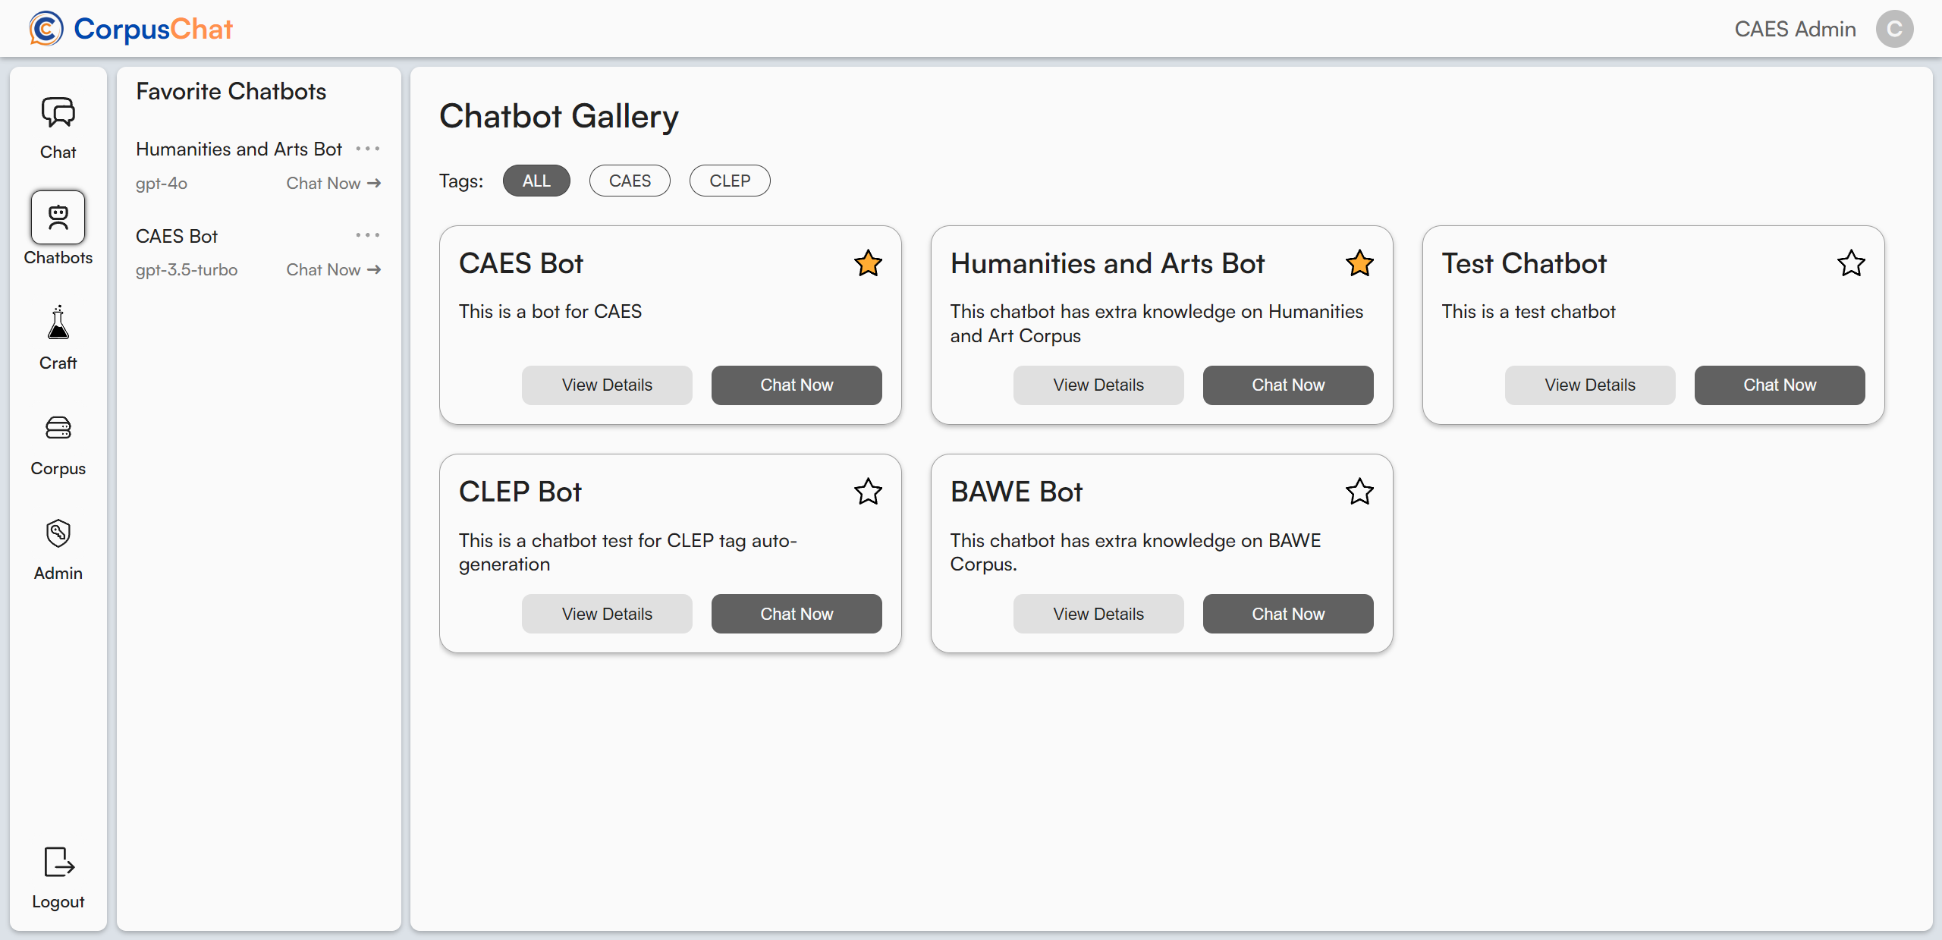The height and width of the screenshot is (940, 1942).
Task: Select the ALL tag filter
Action: pos(536,181)
